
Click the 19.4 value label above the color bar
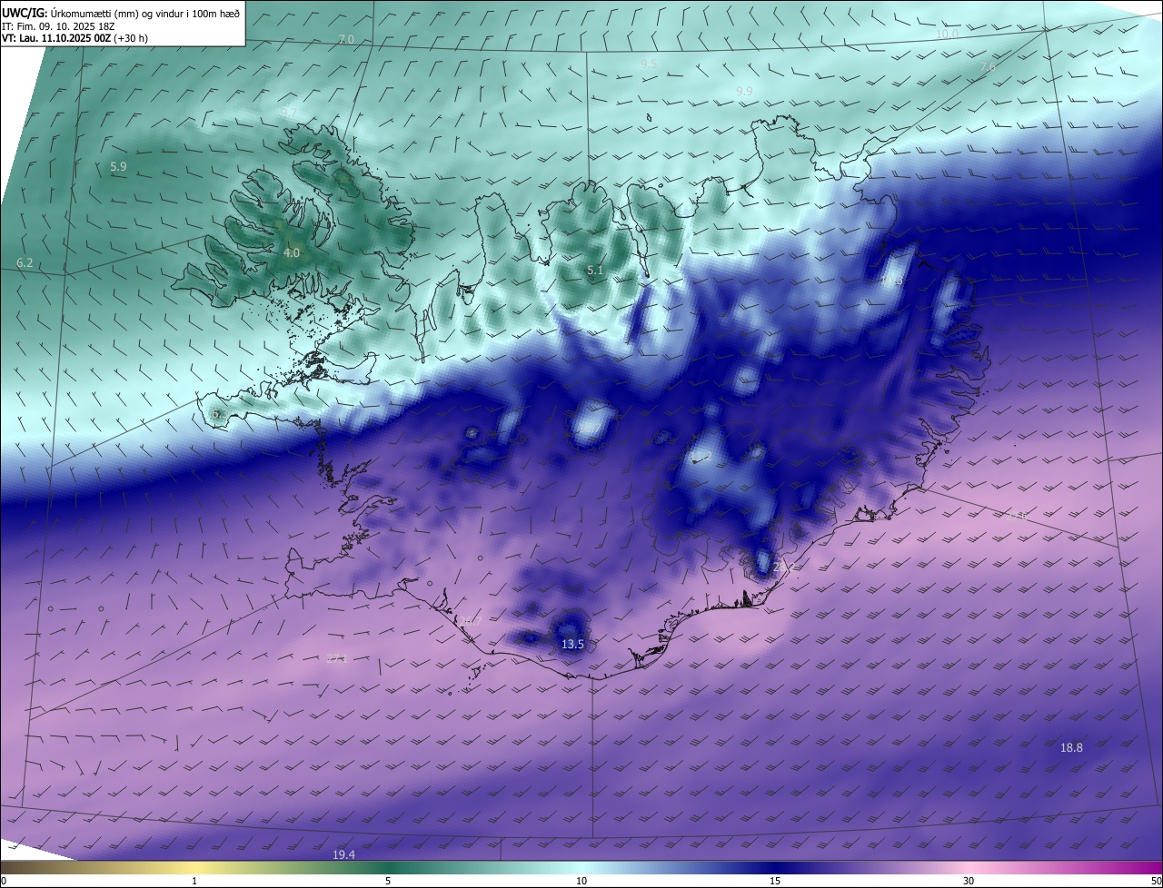tap(343, 855)
